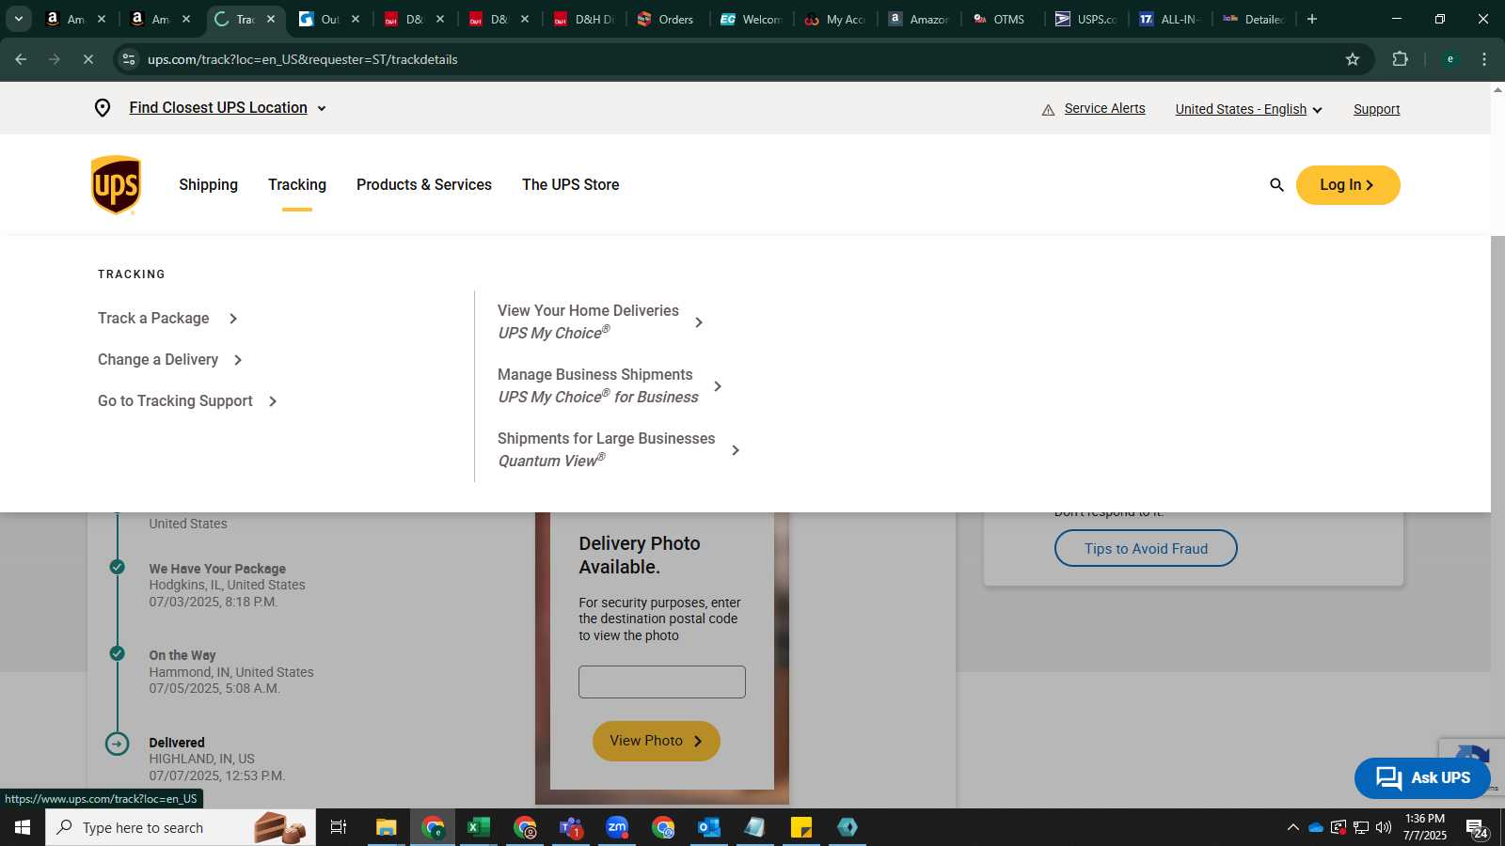Open Track a Package link
The height and width of the screenshot is (846, 1505).
tap(167, 319)
